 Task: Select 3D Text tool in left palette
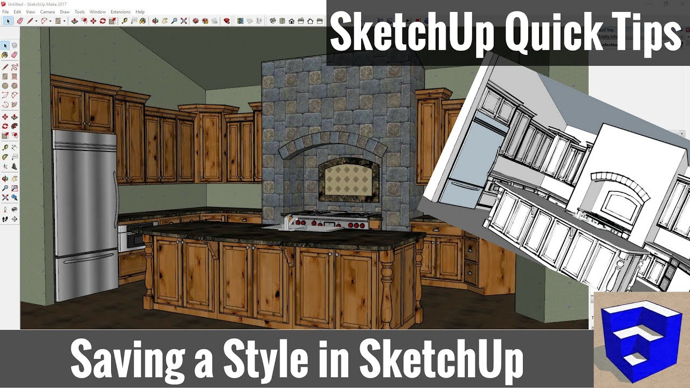click(x=14, y=166)
